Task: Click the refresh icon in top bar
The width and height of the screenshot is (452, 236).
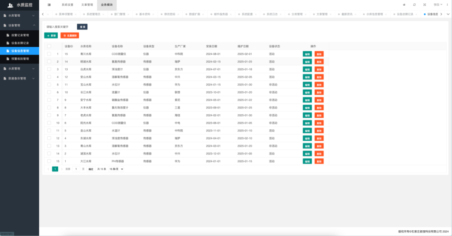Action: click(414, 4)
